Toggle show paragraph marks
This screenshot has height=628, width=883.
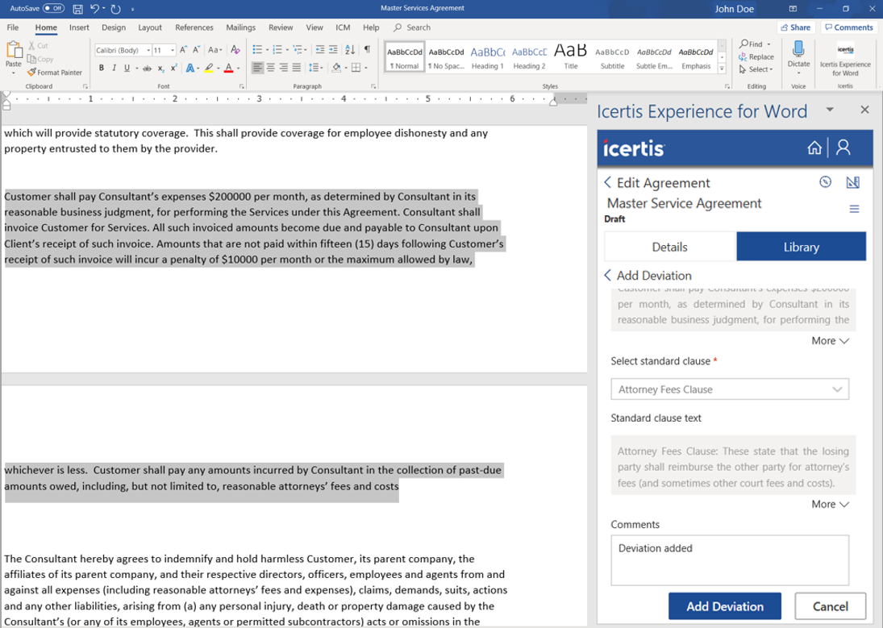(367, 50)
